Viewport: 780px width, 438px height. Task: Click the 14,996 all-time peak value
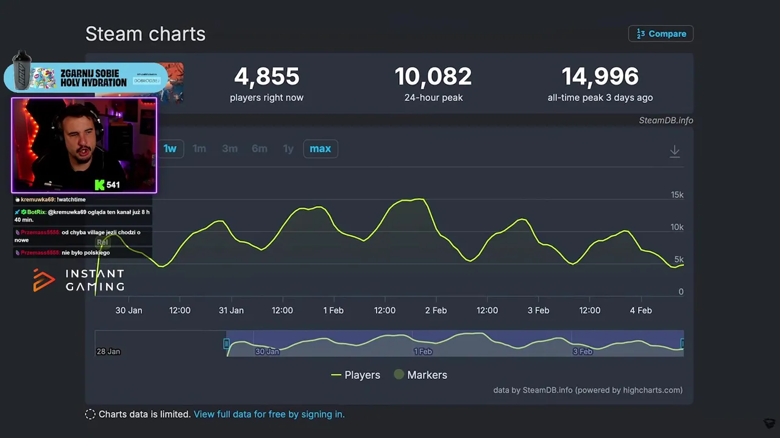(600, 77)
